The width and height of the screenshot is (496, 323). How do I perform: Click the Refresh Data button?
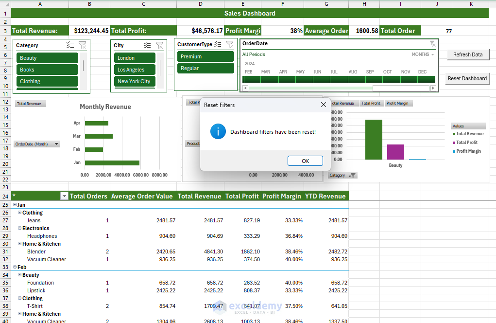pyautogui.click(x=468, y=54)
